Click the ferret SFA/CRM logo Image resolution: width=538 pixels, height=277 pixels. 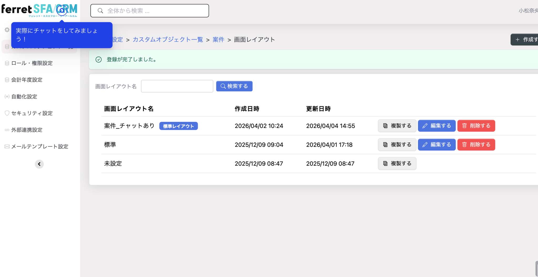click(39, 10)
